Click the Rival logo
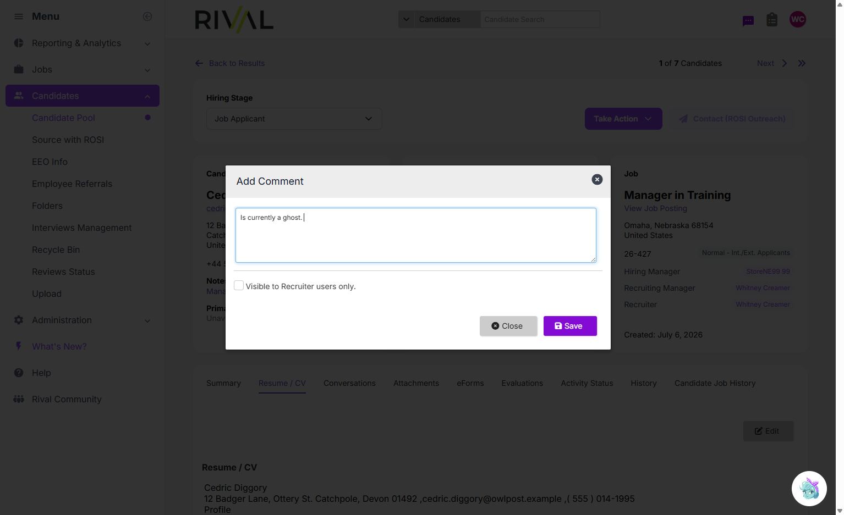Image resolution: width=844 pixels, height=515 pixels. [234, 20]
